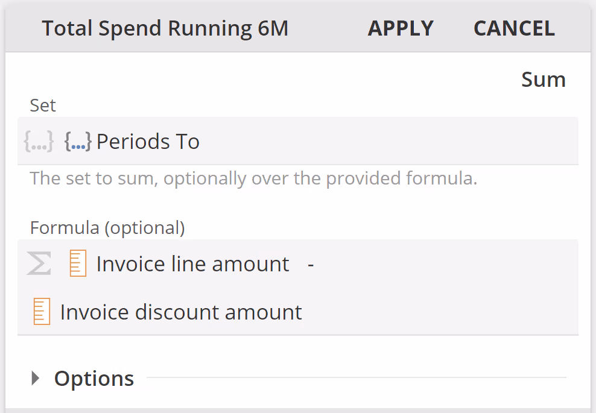Click the set description help text
The image size is (596, 413).
253,178
